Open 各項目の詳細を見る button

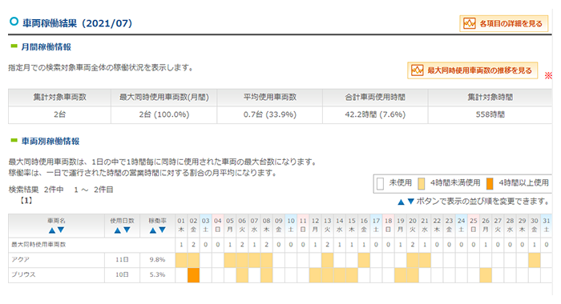point(504,23)
